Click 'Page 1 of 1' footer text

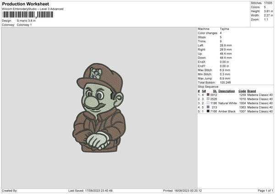[265, 190]
